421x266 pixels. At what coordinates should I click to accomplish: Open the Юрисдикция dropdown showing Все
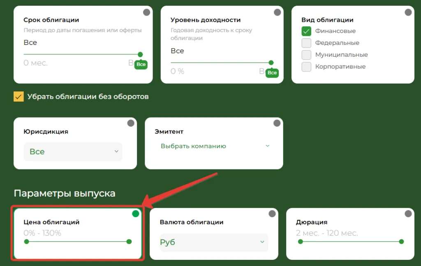click(x=73, y=152)
